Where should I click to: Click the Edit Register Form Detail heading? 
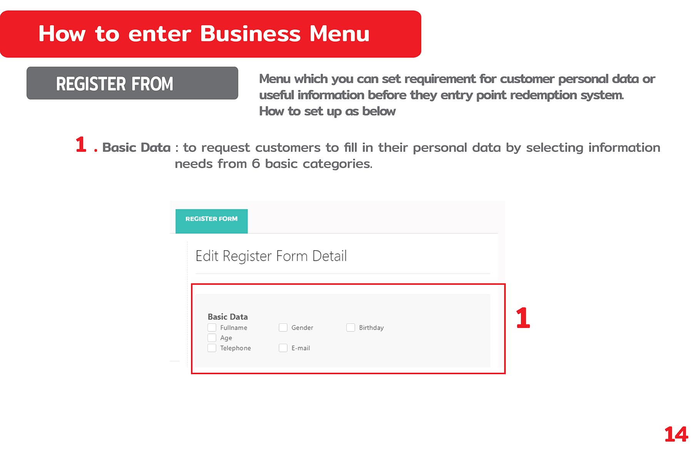271,256
